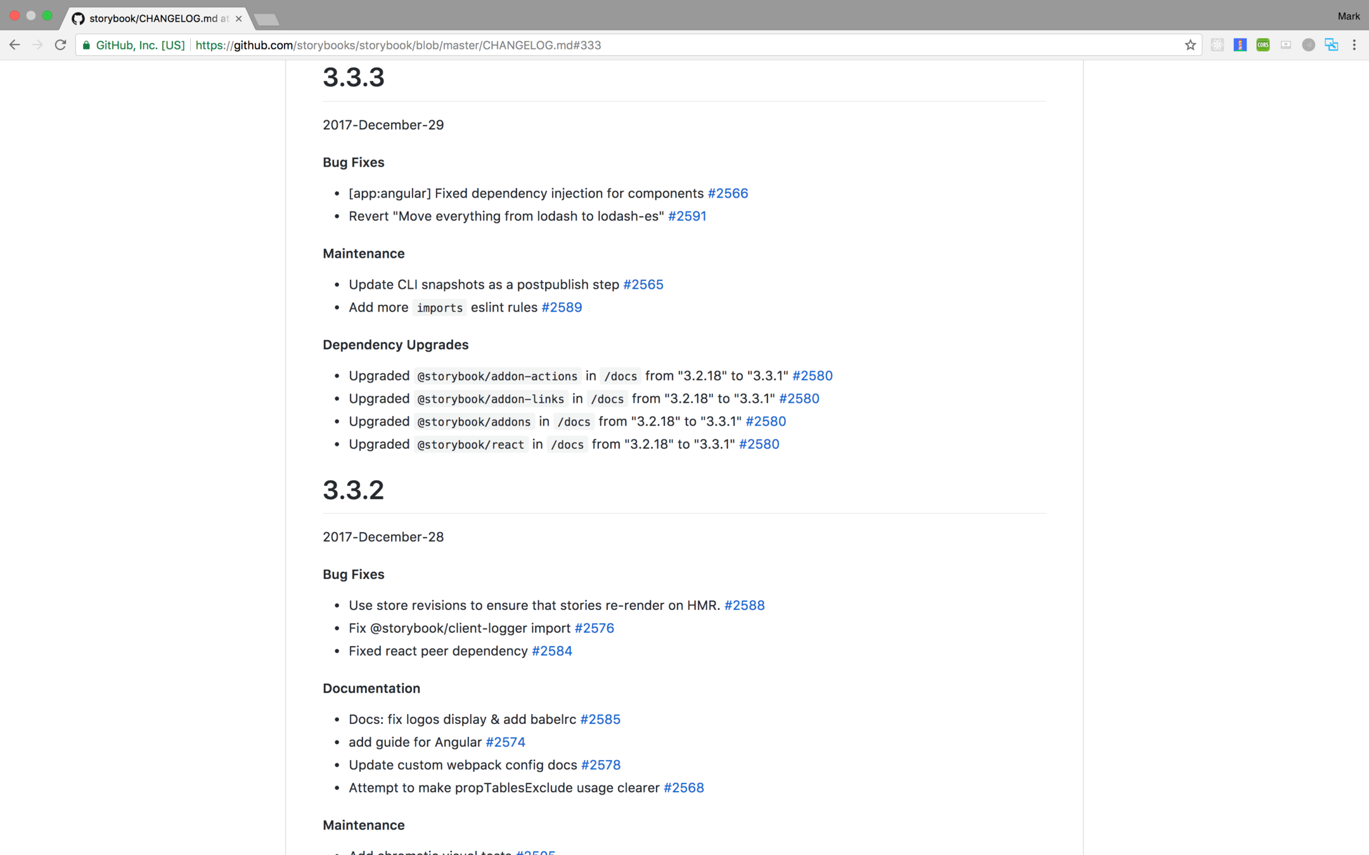1369x855 pixels.
Task: Open Chrome three-dot menu
Action: click(x=1354, y=45)
